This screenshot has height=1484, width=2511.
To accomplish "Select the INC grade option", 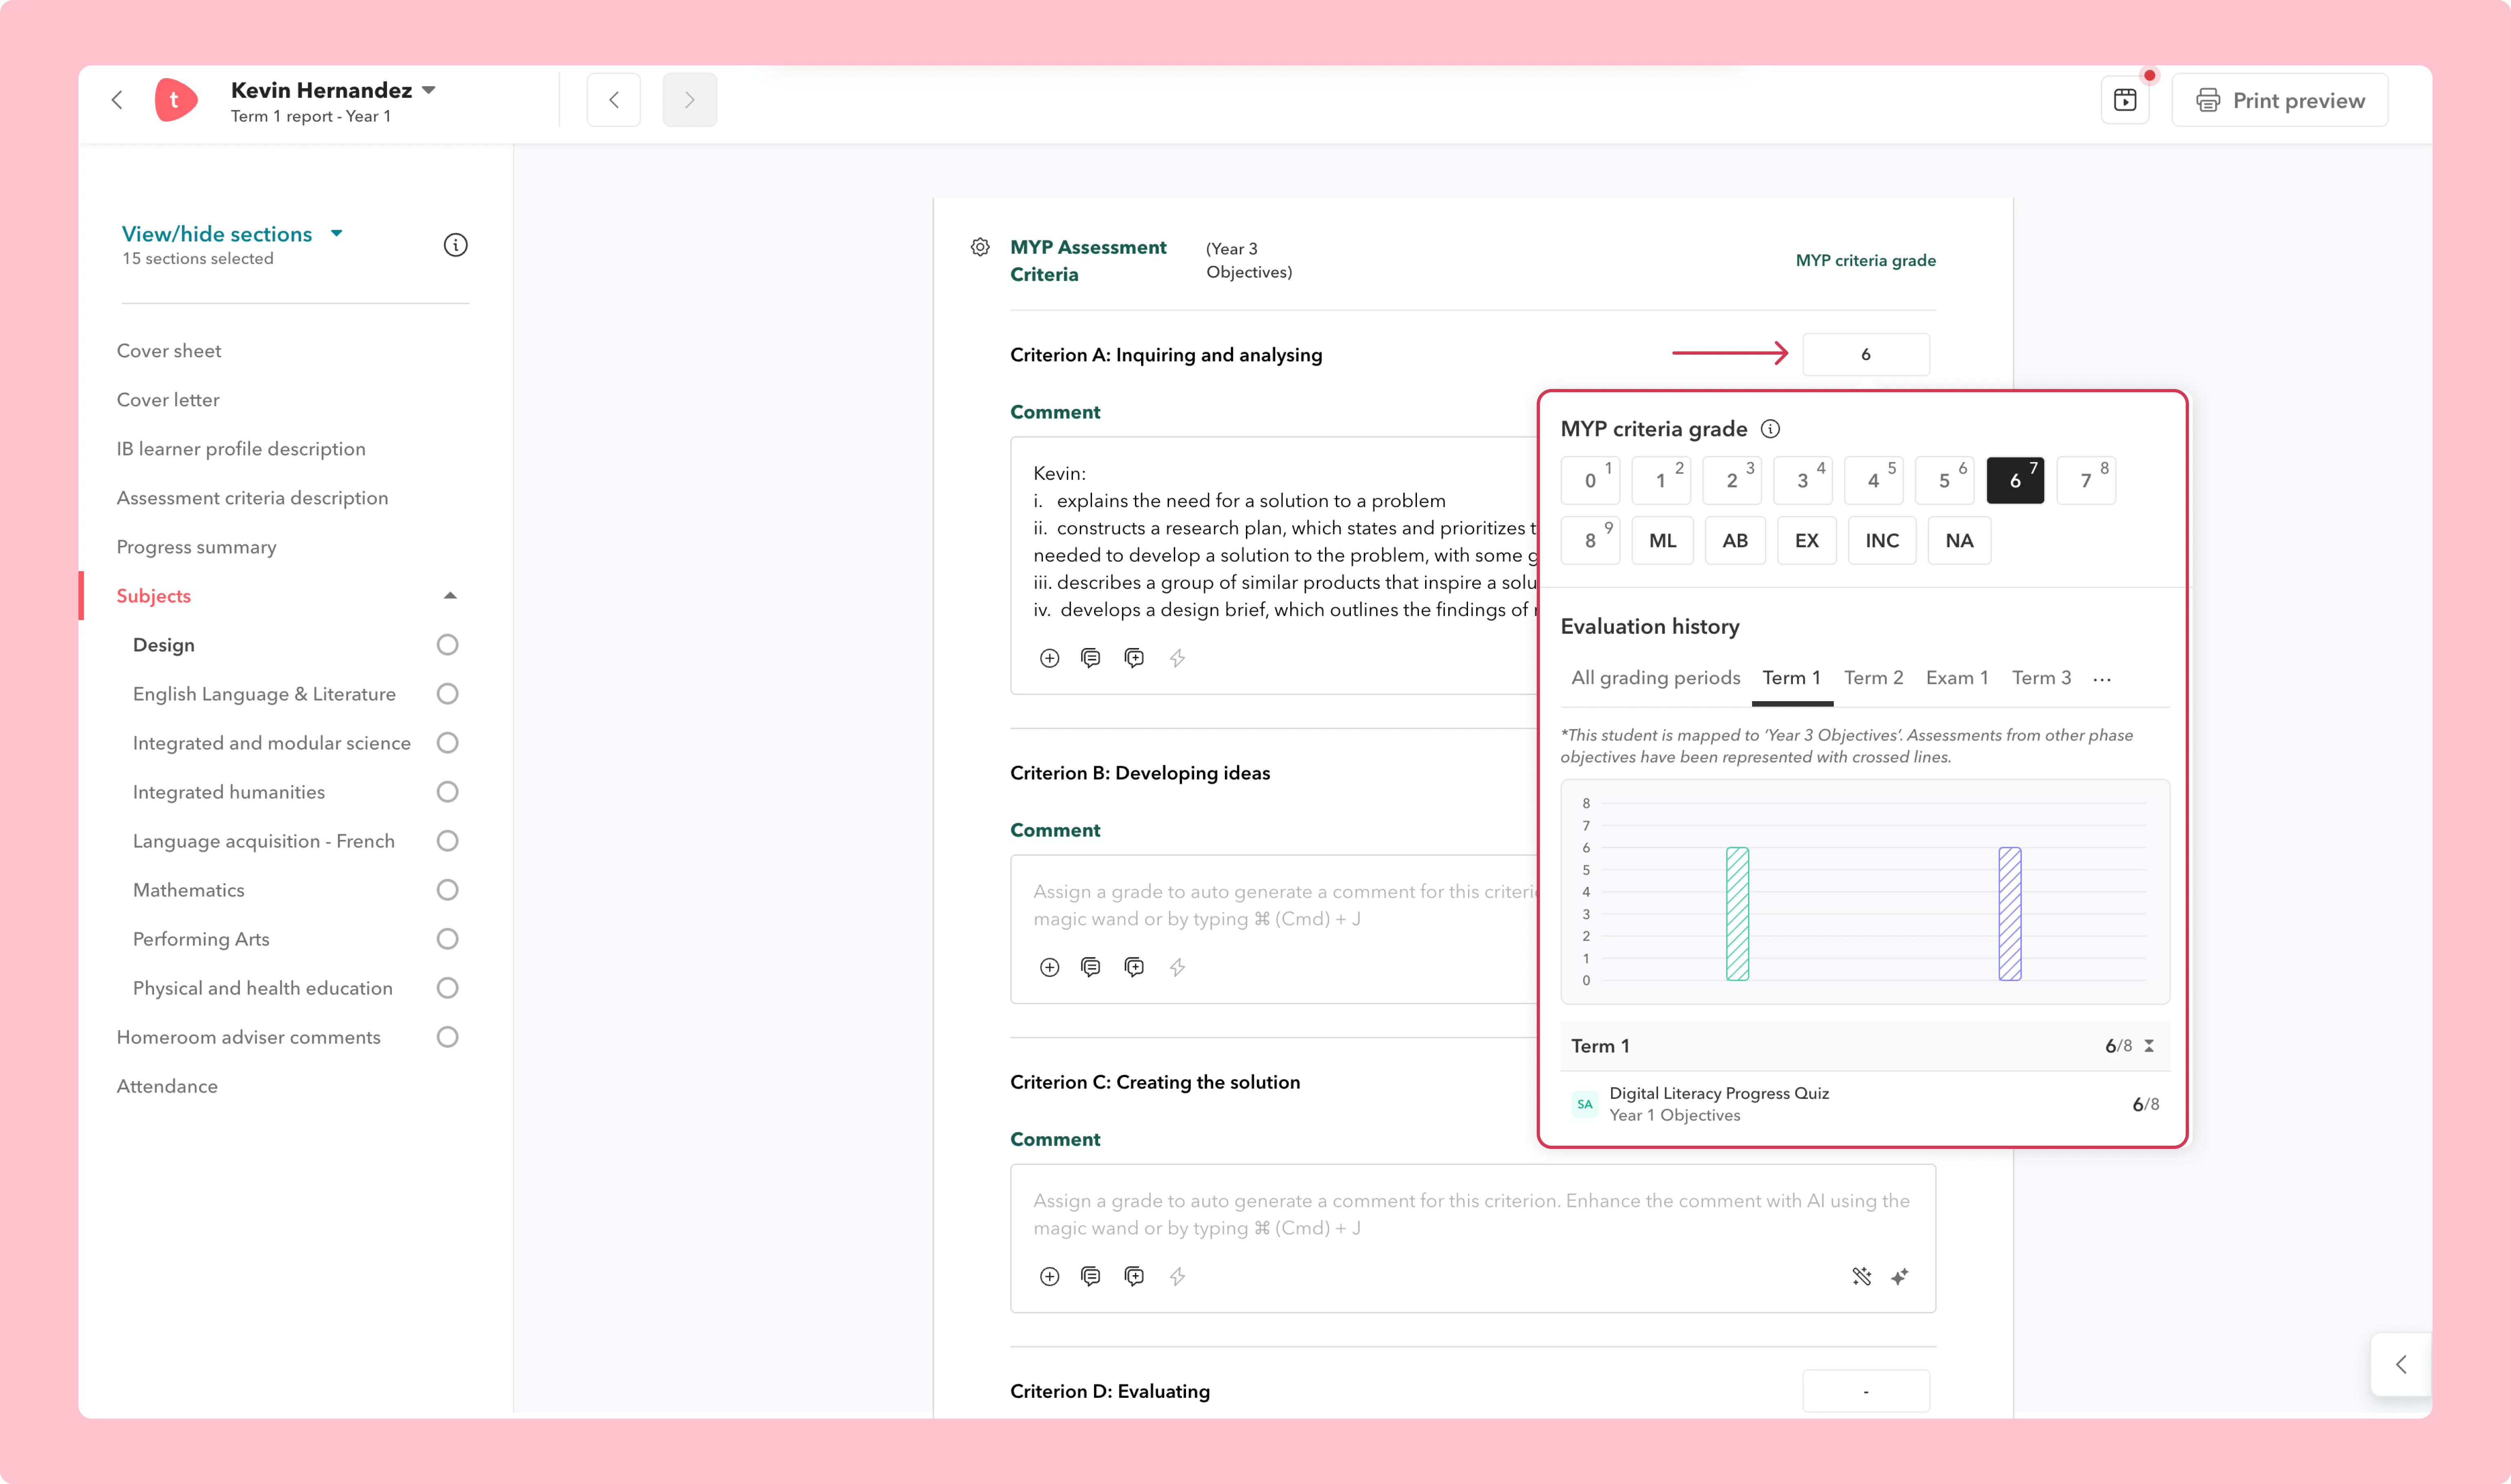I will coord(1882,541).
